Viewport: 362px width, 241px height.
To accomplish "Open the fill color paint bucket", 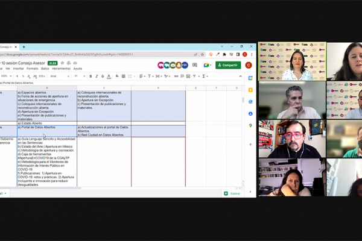I will tap(117, 76).
